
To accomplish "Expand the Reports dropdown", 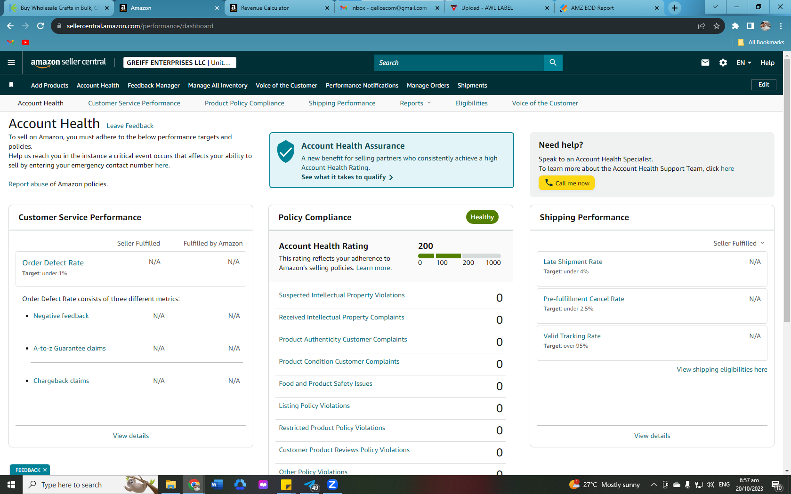I will [x=415, y=103].
